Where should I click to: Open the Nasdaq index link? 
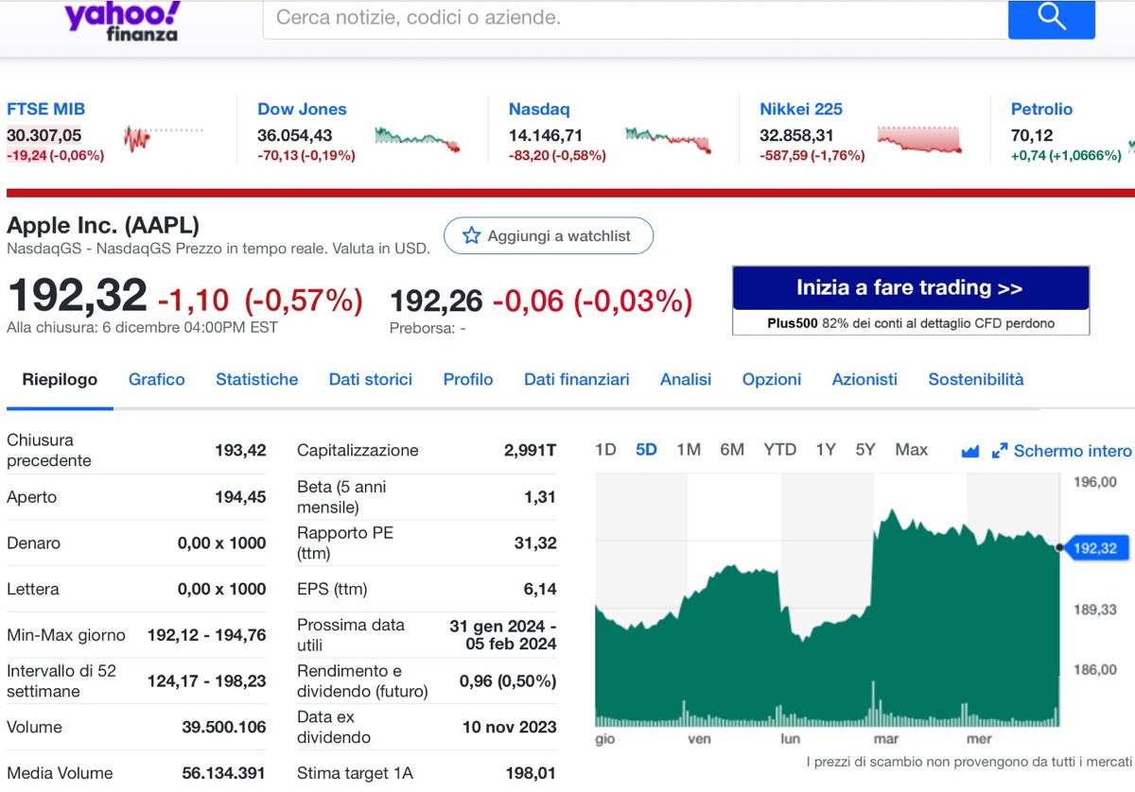(x=539, y=110)
